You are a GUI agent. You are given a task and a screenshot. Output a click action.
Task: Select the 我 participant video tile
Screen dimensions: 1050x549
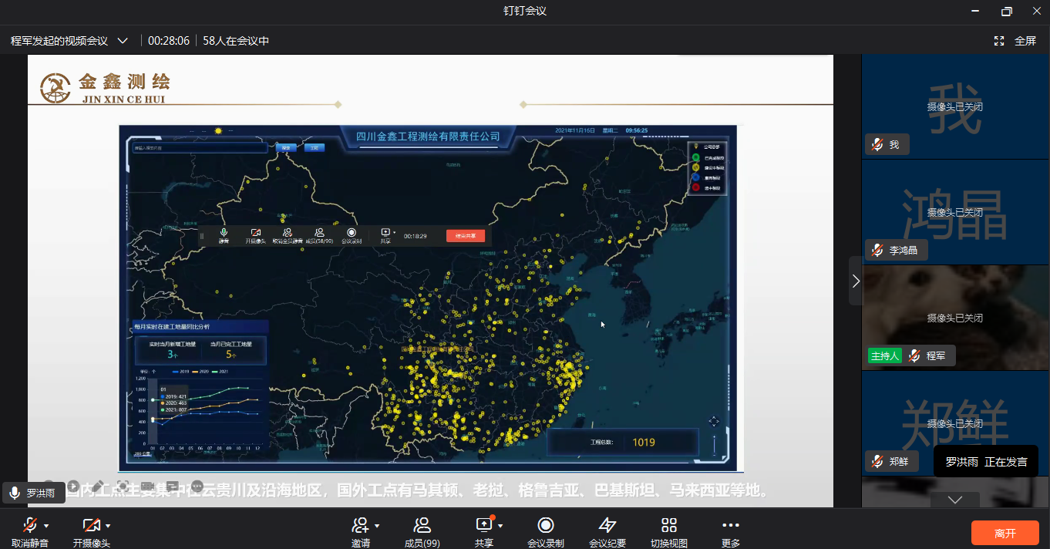point(955,107)
